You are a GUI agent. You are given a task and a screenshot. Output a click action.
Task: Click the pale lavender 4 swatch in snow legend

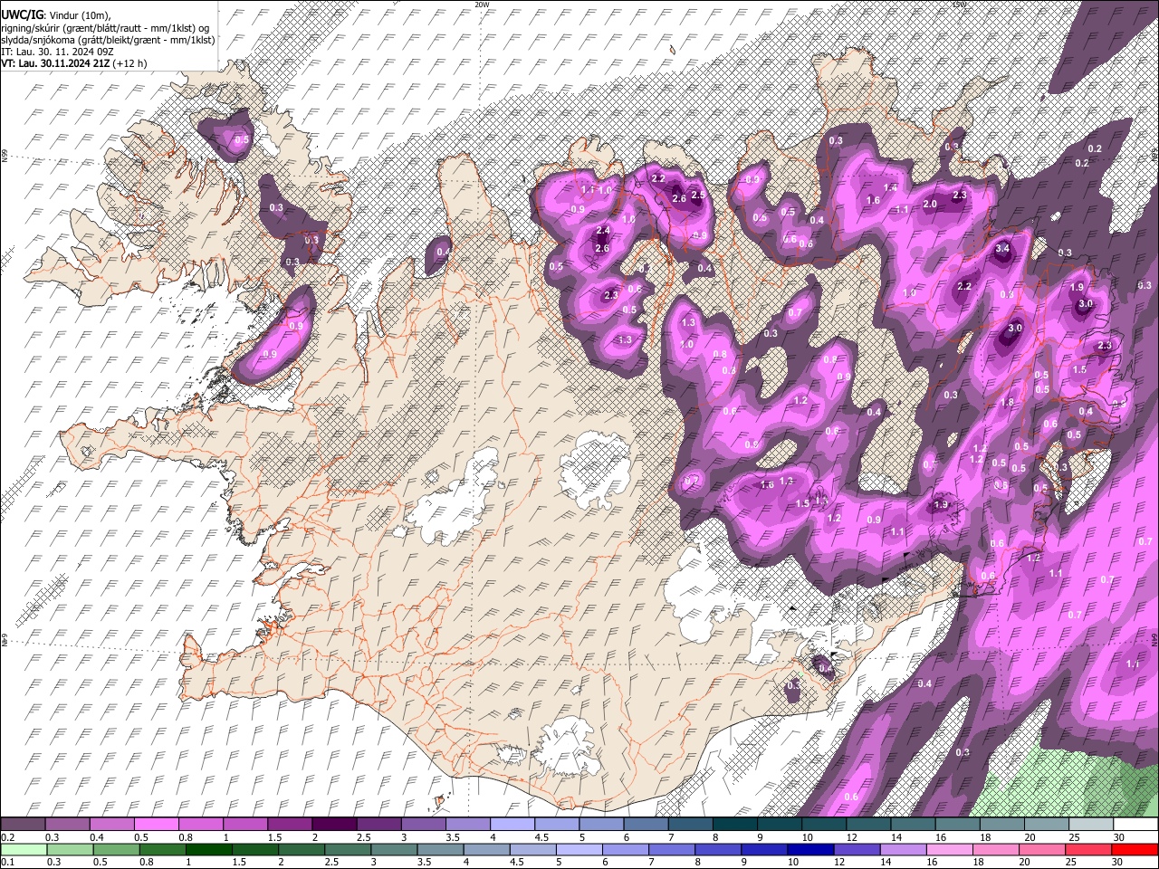(512, 825)
